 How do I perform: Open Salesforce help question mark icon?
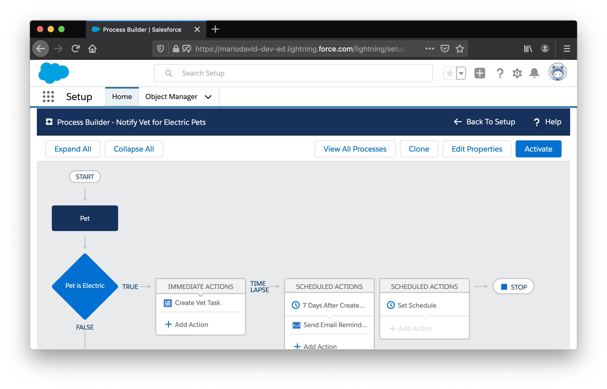pos(500,73)
